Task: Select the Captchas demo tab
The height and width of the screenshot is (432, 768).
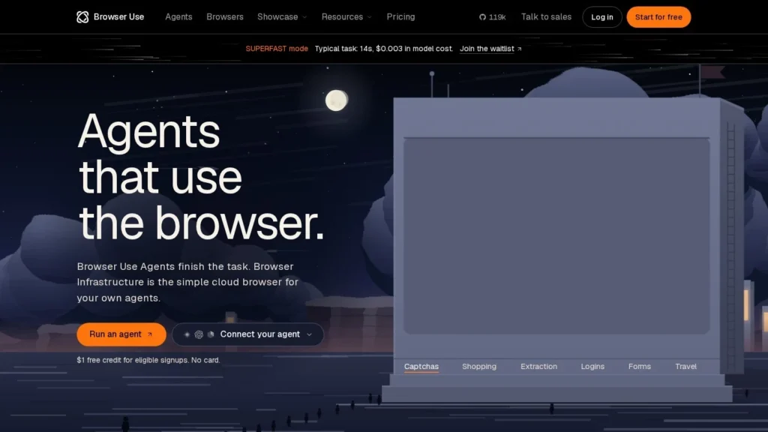Action: pyautogui.click(x=421, y=366)
